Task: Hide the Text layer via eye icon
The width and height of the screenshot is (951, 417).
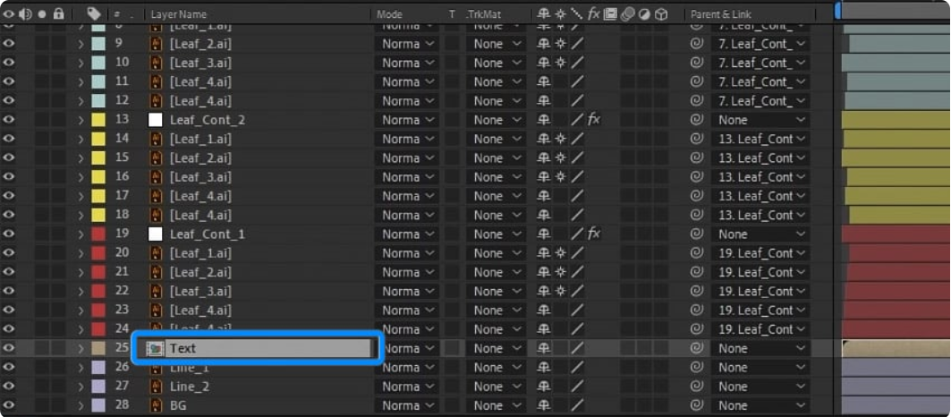Action: 8,348
